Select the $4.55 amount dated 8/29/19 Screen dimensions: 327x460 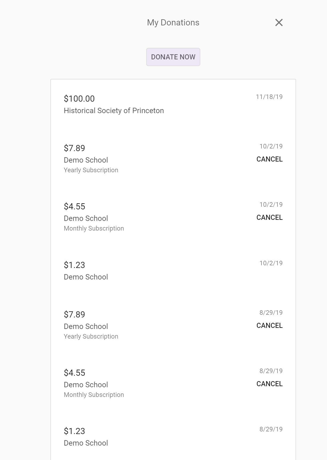point(74,373)
